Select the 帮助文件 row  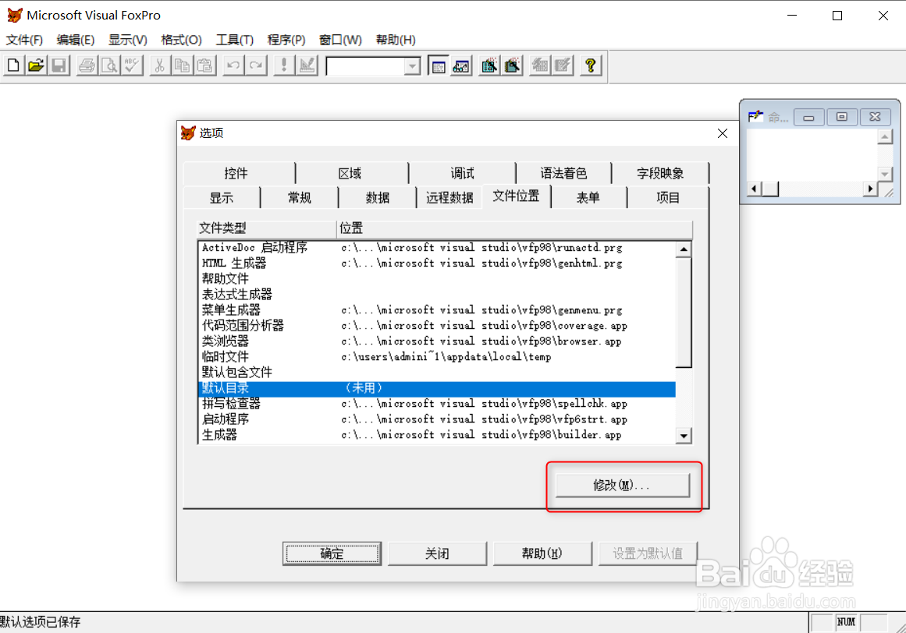437,279
